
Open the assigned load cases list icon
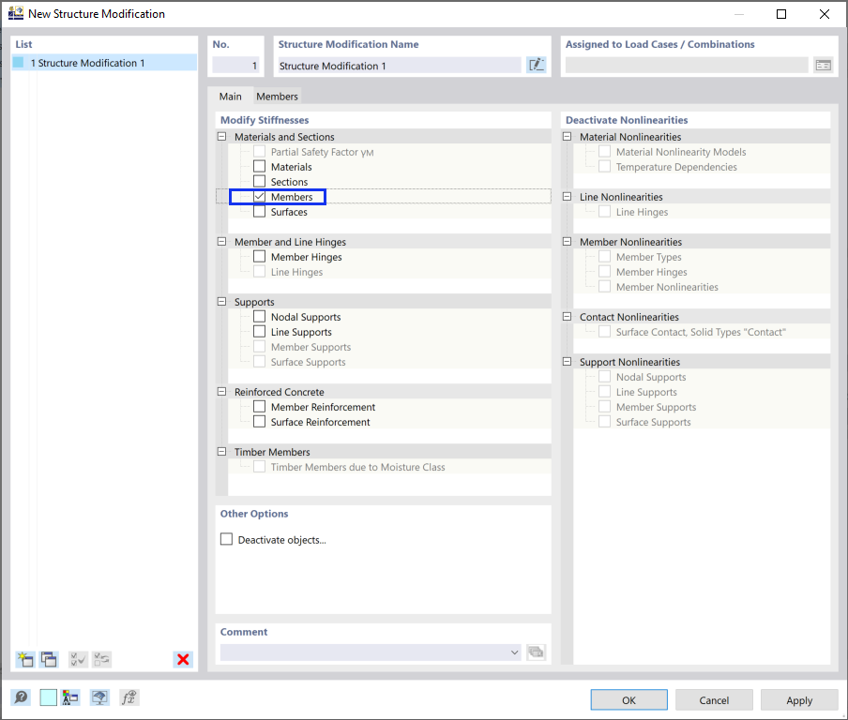[823, 66]
